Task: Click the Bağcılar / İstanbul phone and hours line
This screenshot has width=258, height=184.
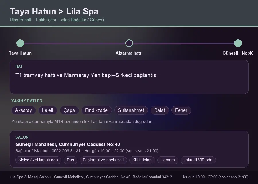Action: 87,151
